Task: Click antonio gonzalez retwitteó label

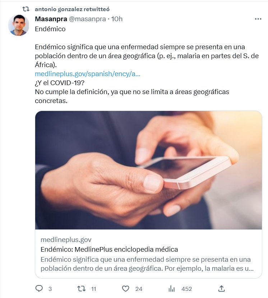Action: tap(72, 9)
